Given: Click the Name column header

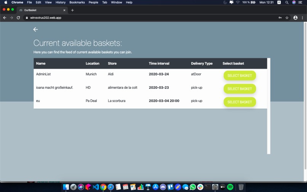Looking at the screenshot, I should (41, 64).
